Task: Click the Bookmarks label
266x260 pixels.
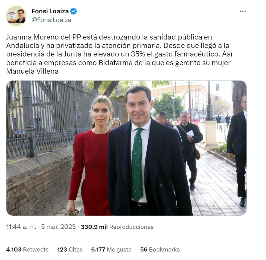Action: (164, 249)
